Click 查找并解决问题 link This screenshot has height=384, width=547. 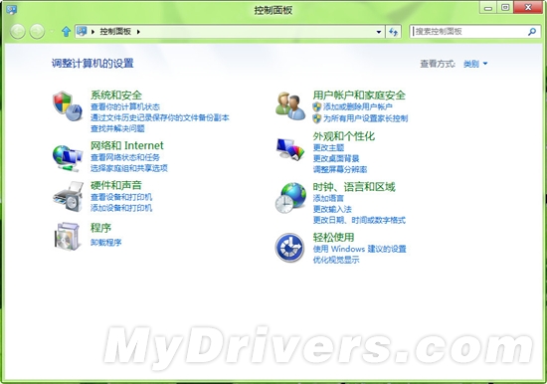click(117, 128)
